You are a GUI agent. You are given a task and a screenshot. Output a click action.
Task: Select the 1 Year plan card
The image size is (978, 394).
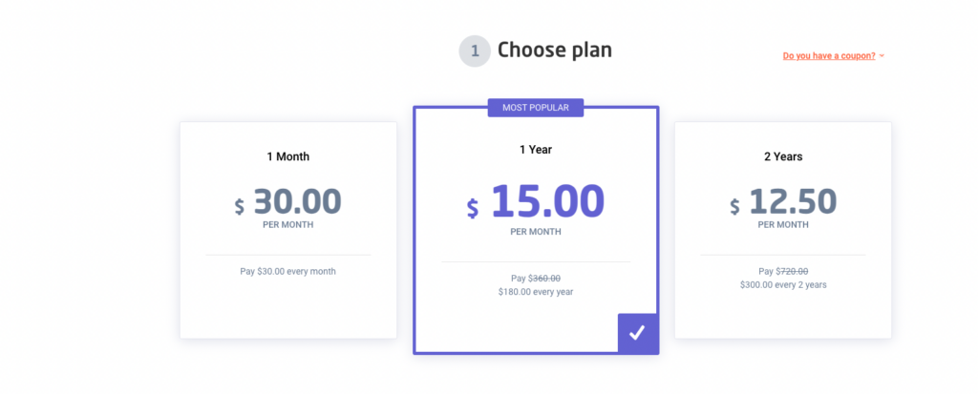(x=536, y=230)
